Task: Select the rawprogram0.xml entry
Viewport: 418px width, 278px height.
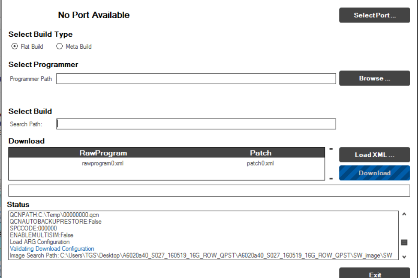Action: [x=103, y=163]
